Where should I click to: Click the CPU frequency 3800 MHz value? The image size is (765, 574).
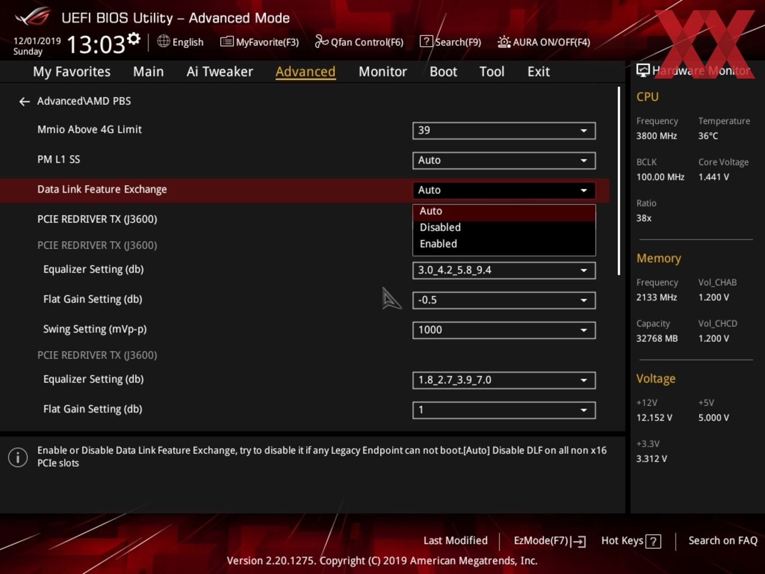[656, 136]
